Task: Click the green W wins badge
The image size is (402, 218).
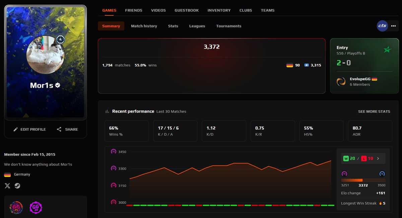Action: 346,158
